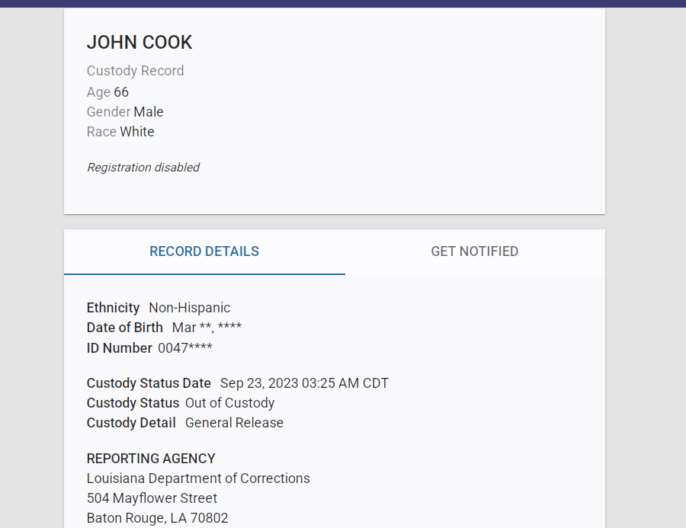
Task: Click the John Cook name heading
Action: click(139, 43)
